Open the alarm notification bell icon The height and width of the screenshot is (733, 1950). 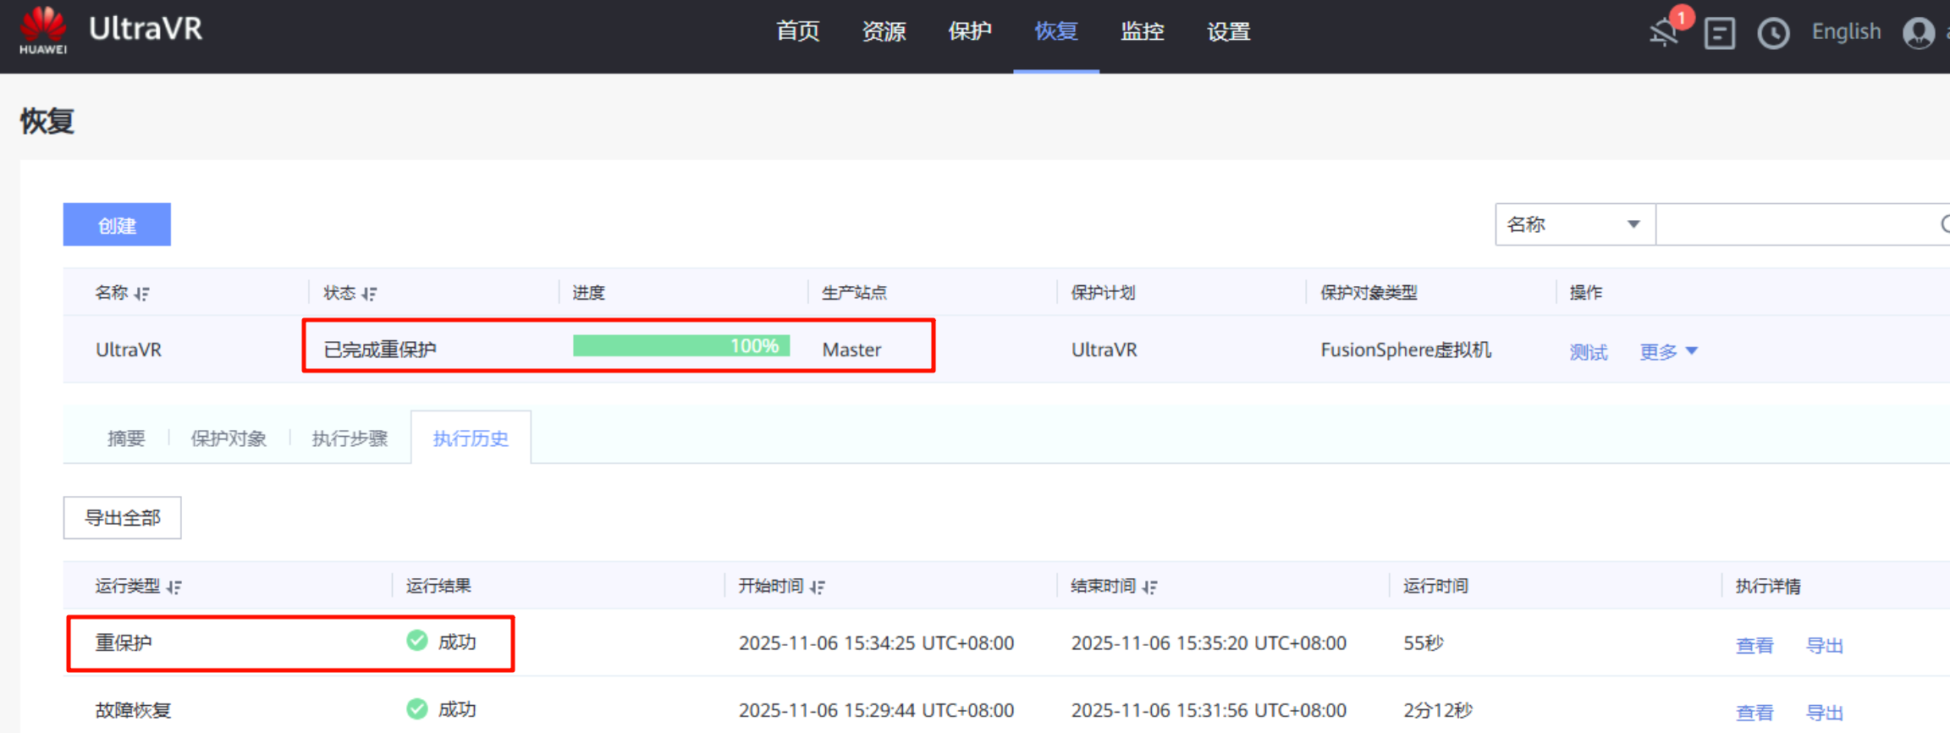tap(1664, 32)
